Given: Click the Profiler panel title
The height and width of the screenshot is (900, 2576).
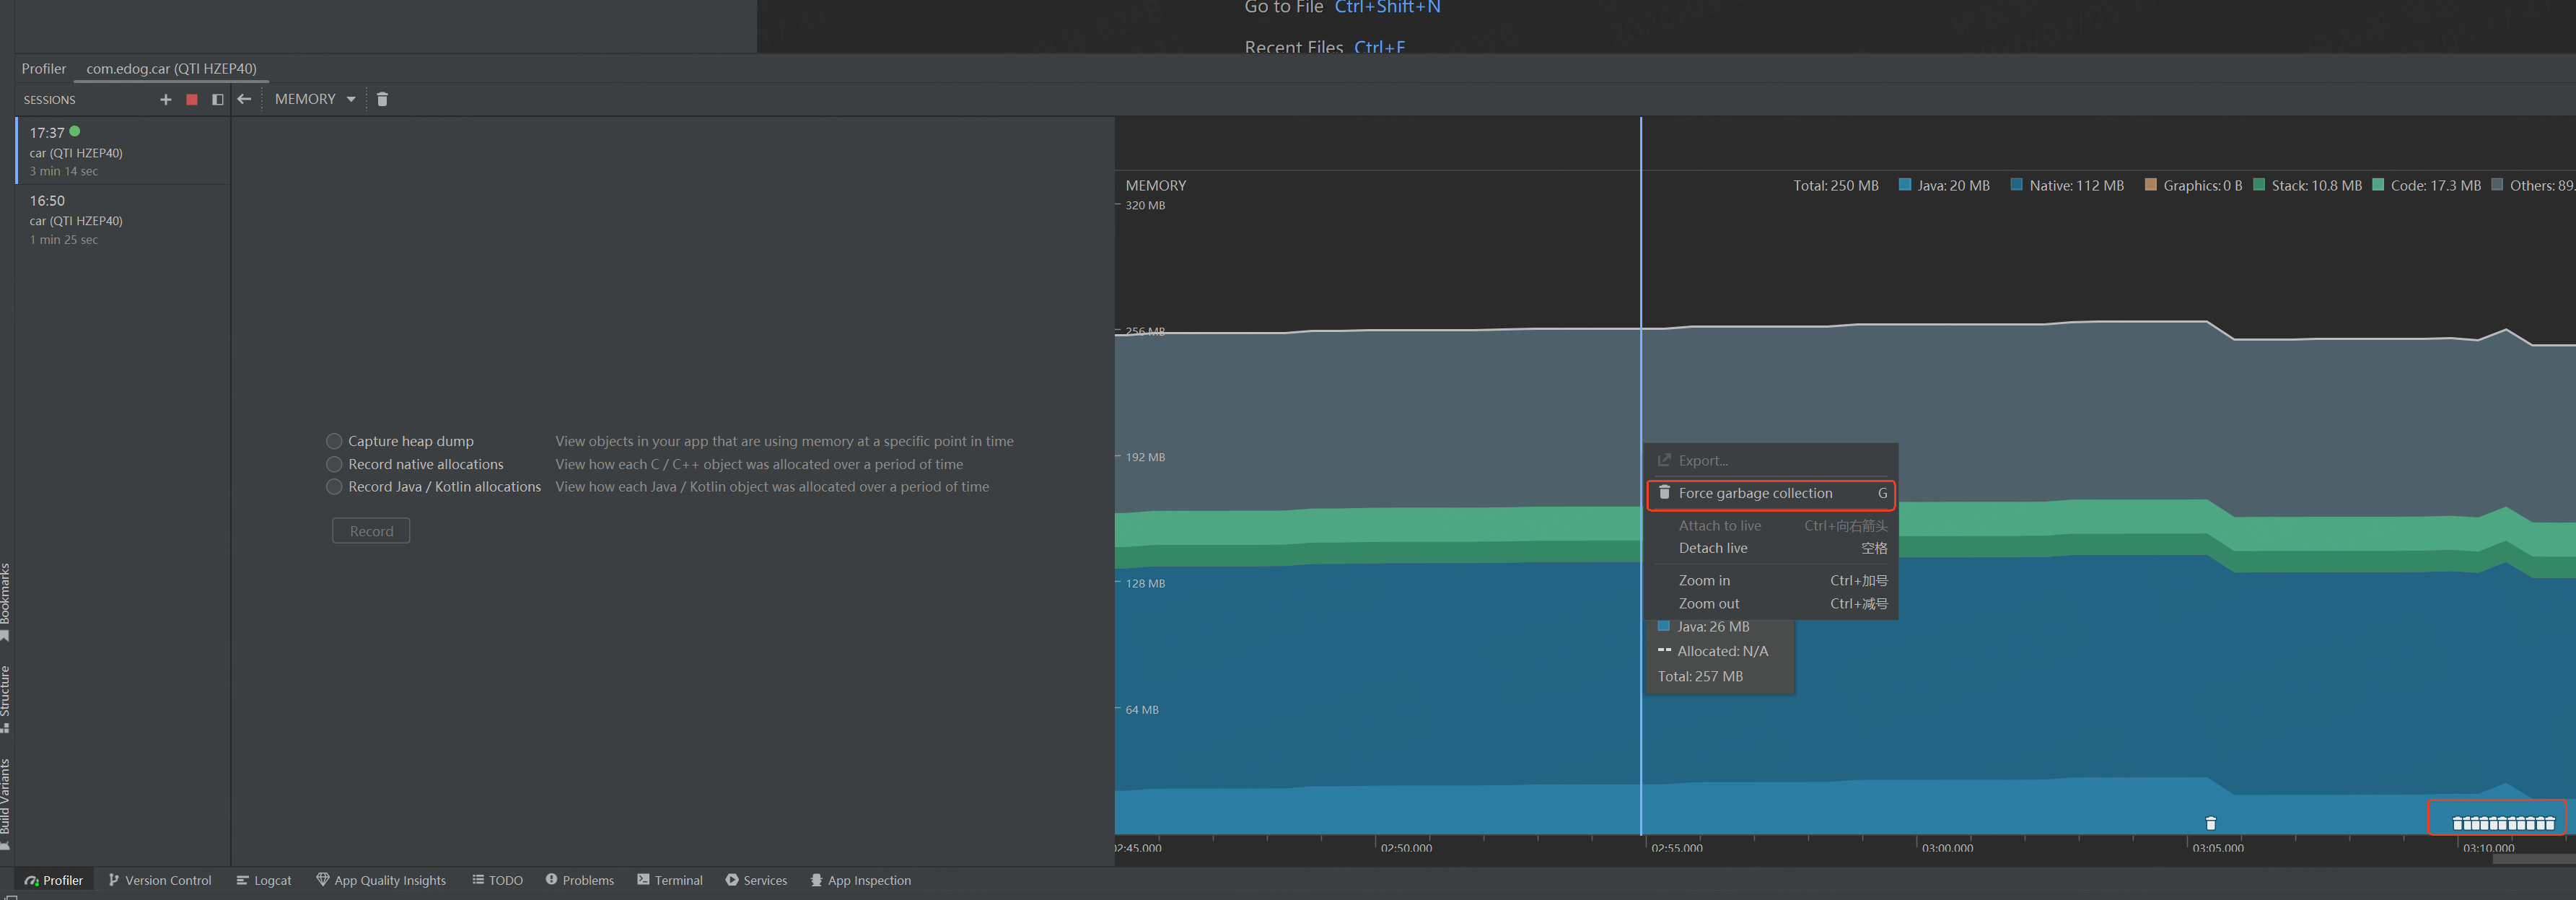Looking at the screenshot, I should pyautogui.click(x=44, y=69).
